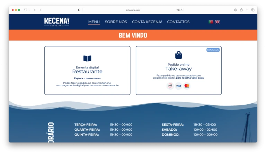Open a new tab with plus icon

point(247,10)
